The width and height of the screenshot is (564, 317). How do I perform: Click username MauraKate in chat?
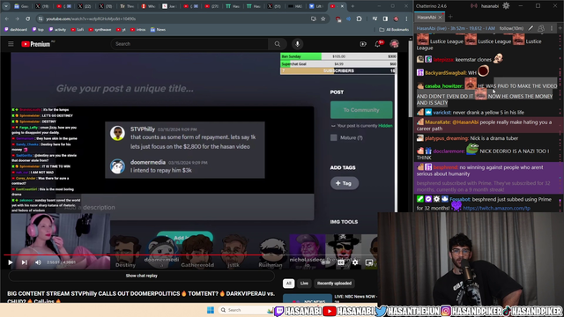437,122
